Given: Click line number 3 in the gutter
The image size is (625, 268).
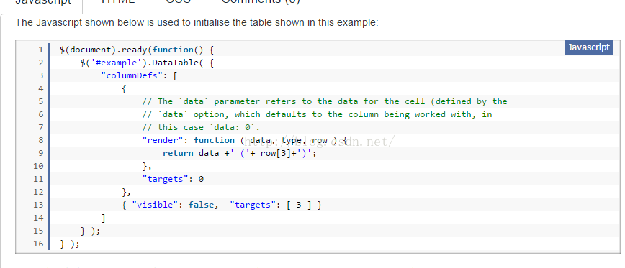Looking at the screenshot, I should 40,75.
